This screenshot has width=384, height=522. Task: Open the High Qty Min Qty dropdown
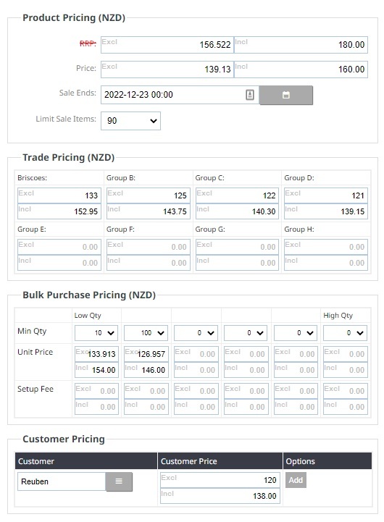345,333
